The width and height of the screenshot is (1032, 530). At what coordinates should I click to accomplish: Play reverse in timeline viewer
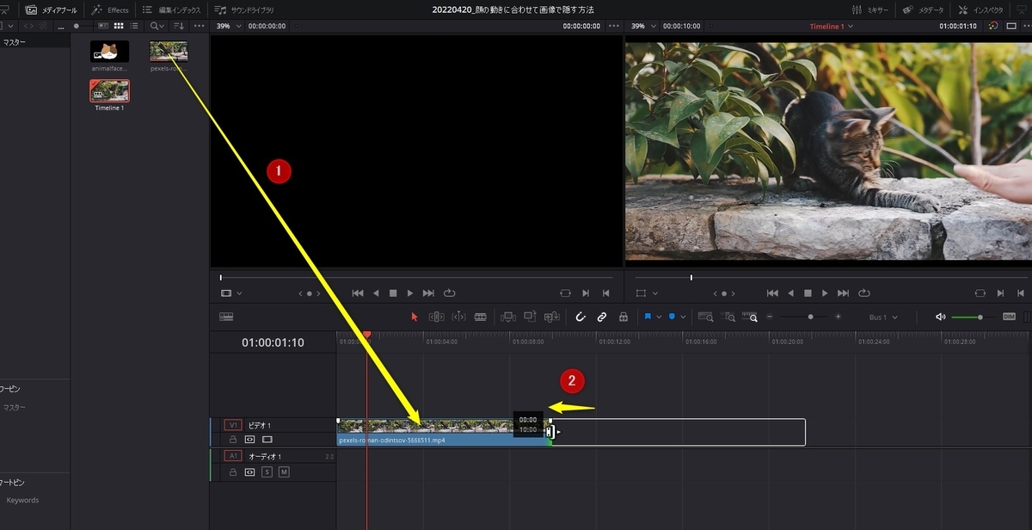pos(790,293)
